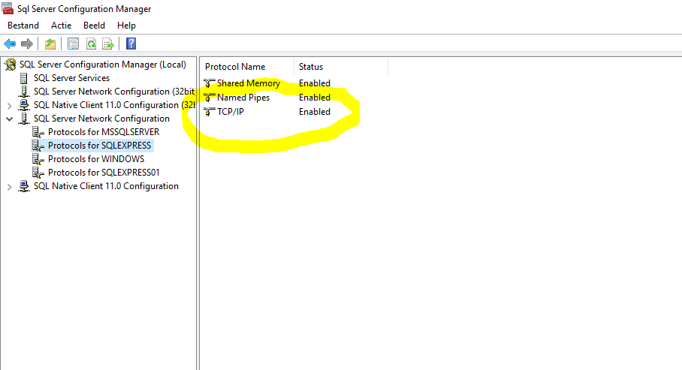Click the Enabled status of TCP/IP

(x=315, y=112)
